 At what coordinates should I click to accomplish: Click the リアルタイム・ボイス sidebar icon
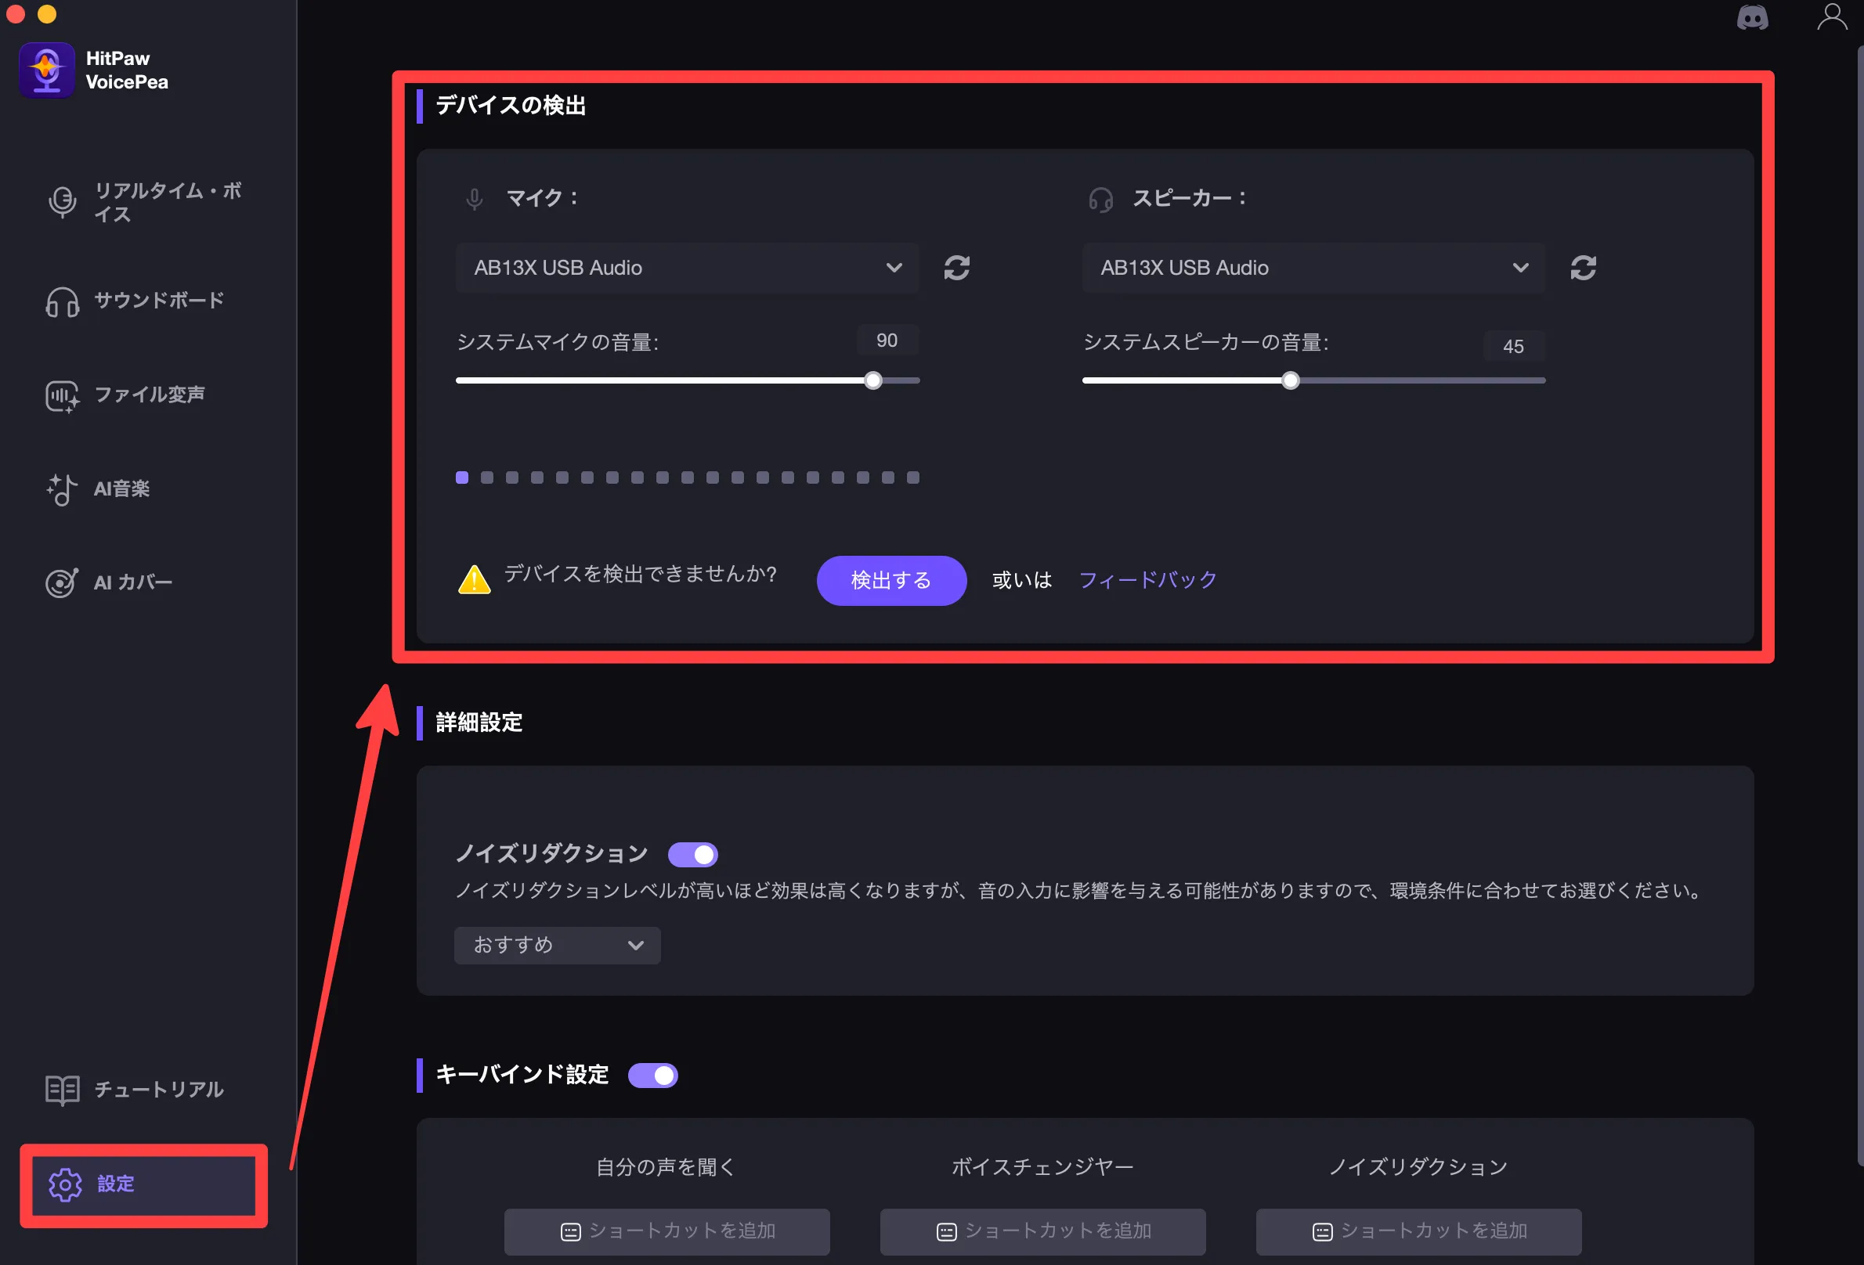pyautogui.click(x=63, y=202)
